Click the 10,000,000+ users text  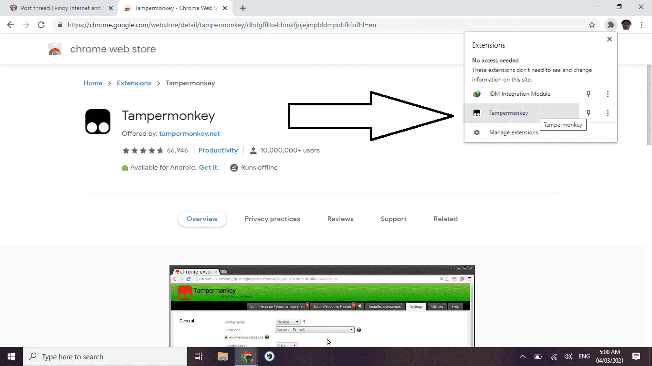pos(290,150)
